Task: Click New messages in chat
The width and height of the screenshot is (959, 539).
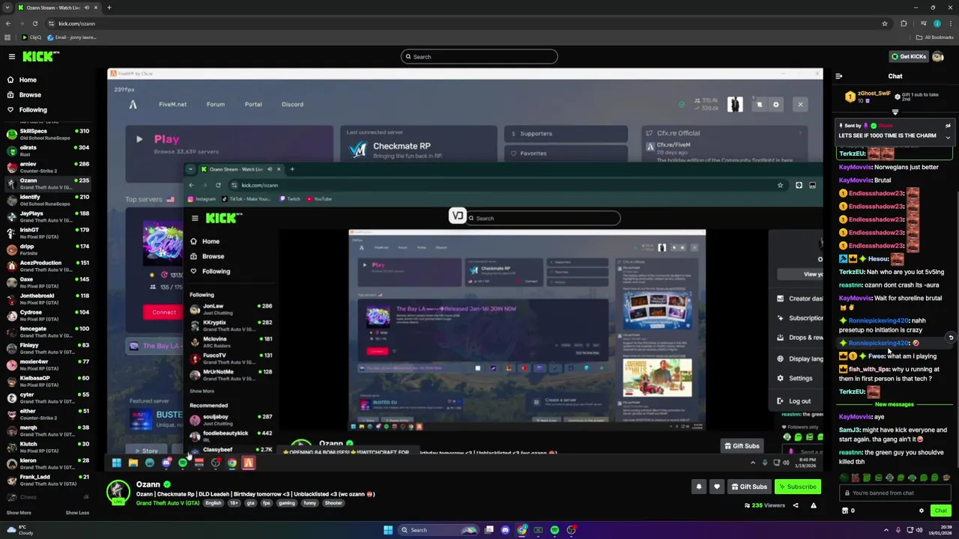Action: [895, 404]
